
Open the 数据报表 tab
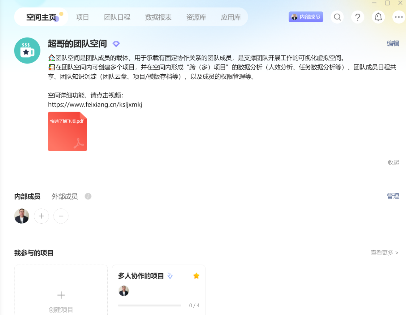point(158,17)
